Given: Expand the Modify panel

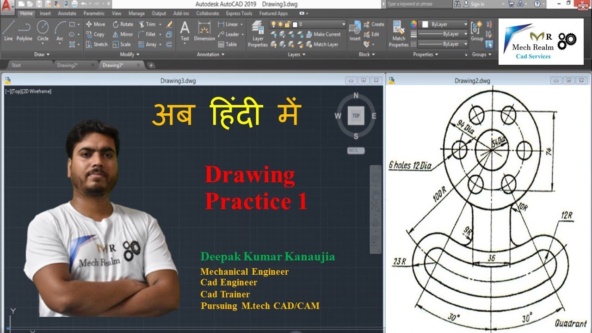Looking at the screenshot, I should [129, 55].
